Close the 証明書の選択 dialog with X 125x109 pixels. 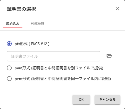tap(117, 9)
